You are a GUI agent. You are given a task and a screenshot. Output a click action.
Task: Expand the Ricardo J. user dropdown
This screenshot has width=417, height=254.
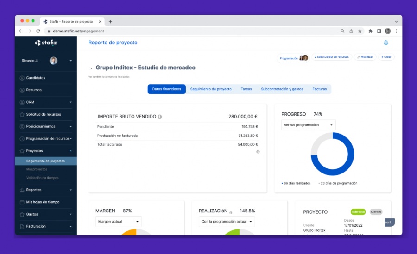[71, 61]
